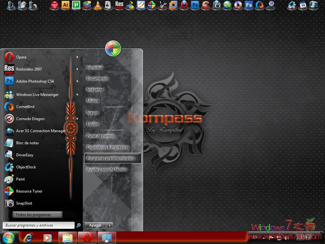Open Windows Explorer from the taskbar

pyautogui.click(x=68, y=237)
